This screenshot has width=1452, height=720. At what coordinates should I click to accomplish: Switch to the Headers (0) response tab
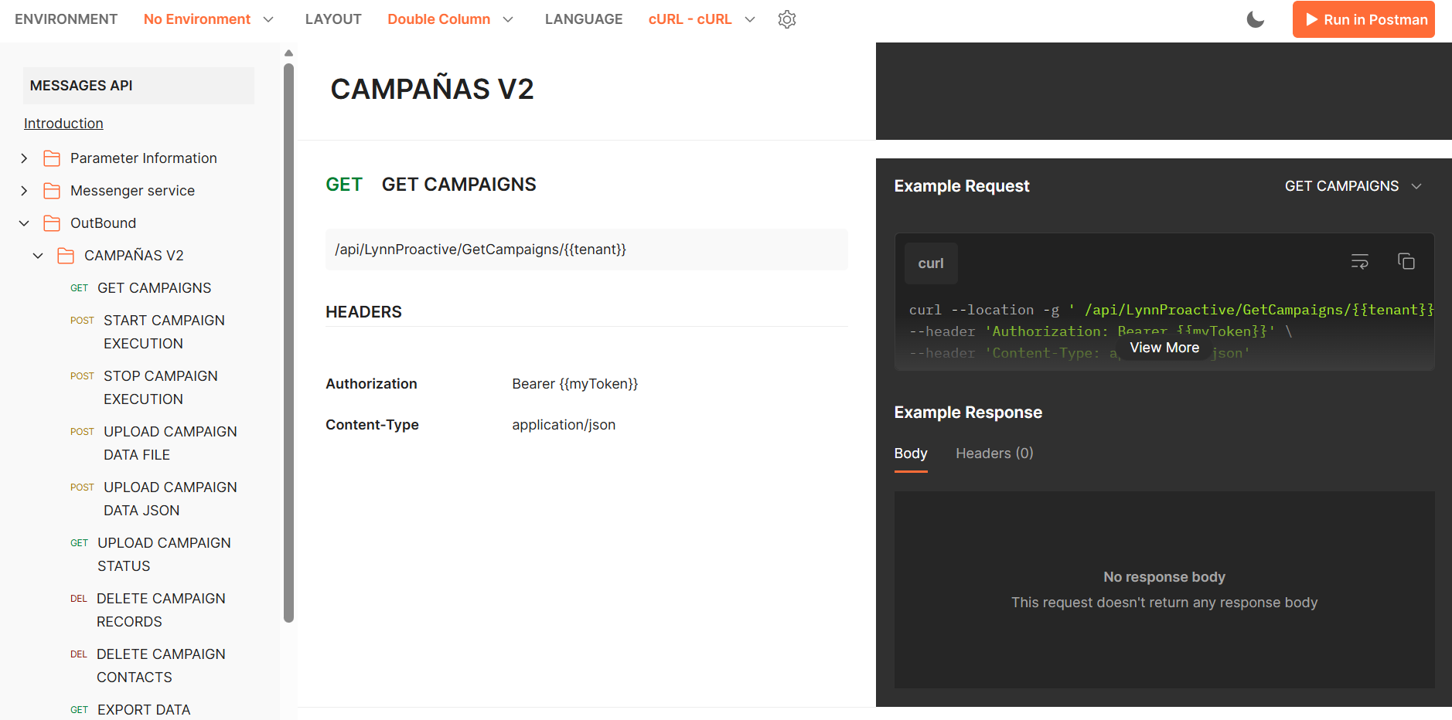pos(994,453)
